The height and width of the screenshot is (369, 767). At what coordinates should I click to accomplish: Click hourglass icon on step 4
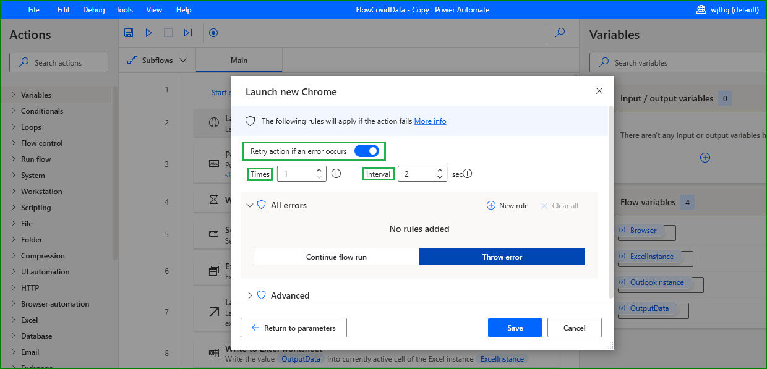(214, 200)
